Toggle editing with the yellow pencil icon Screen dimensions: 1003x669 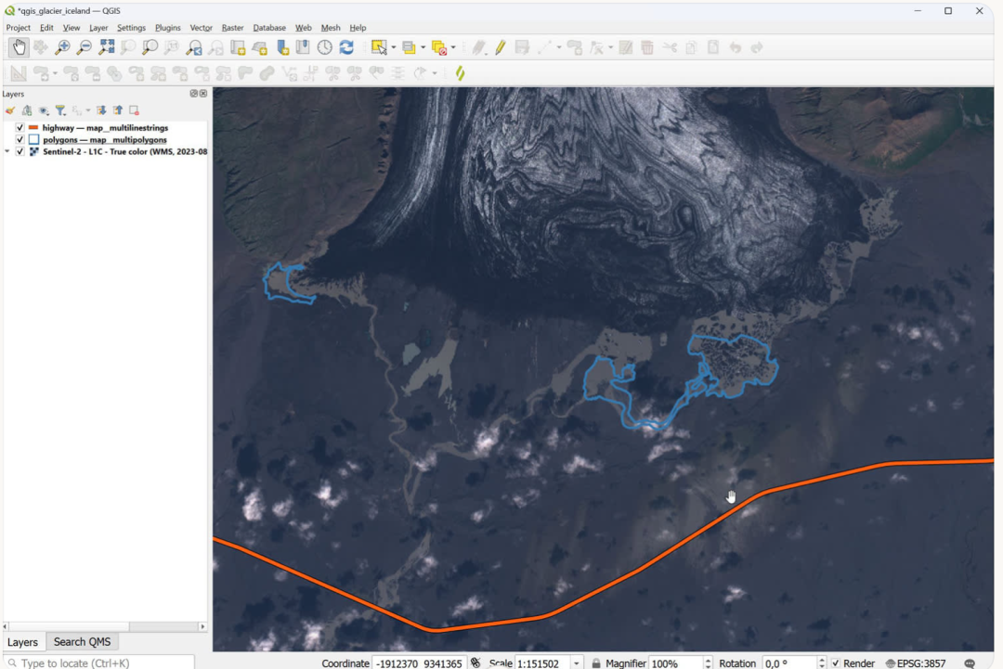(500, 47)
